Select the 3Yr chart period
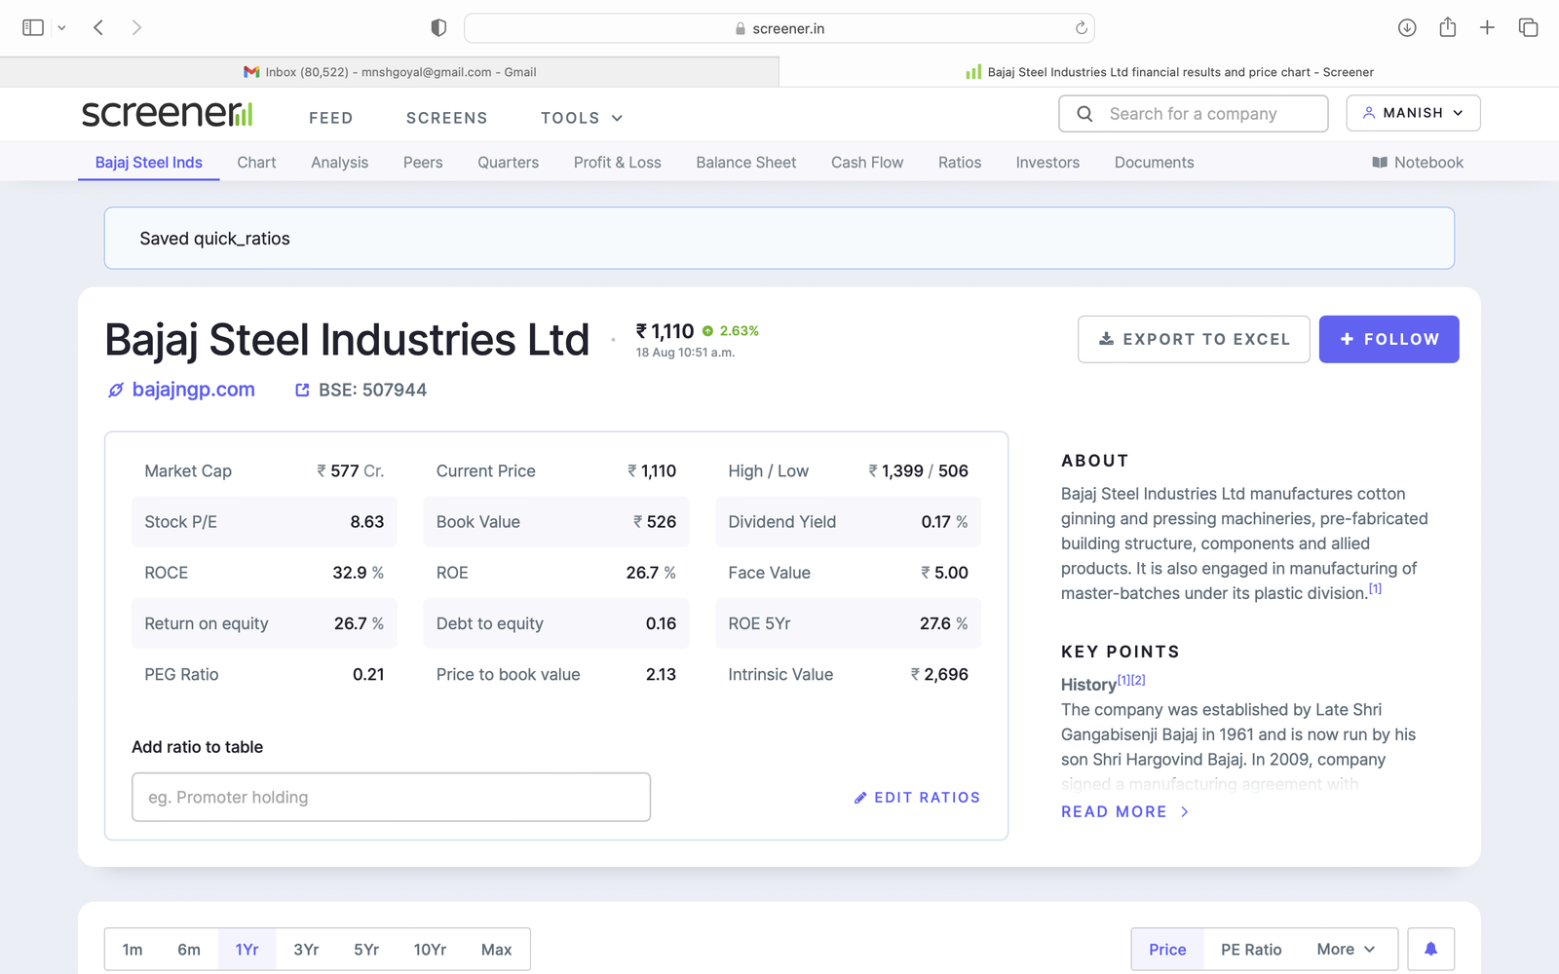The width and height of the screenshot is (1559, 974). coord(306,949)
